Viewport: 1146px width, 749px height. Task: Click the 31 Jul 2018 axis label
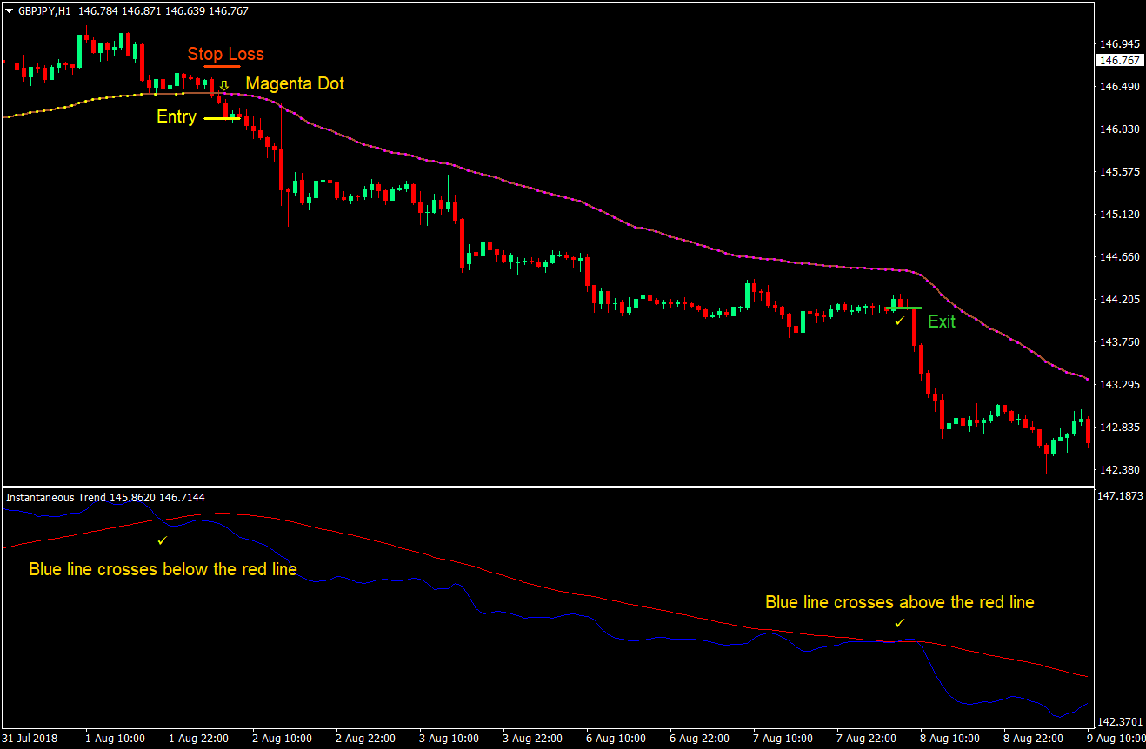(30, 738)
